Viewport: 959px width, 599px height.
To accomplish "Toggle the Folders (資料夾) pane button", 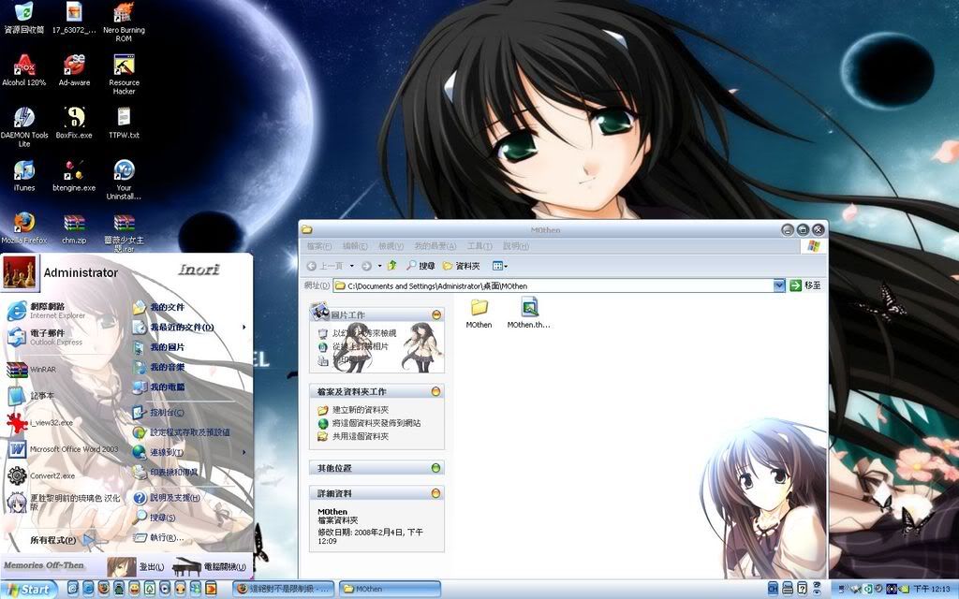I will pyautogui.click(x=461, y=266).
